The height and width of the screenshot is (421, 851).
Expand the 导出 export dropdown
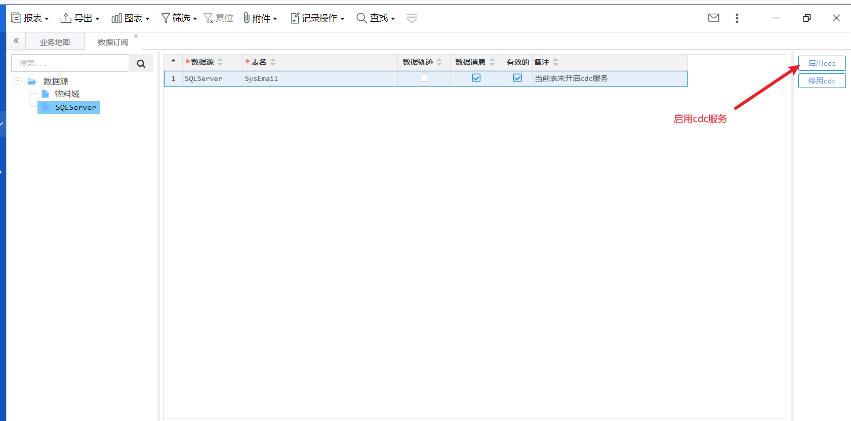79,18
